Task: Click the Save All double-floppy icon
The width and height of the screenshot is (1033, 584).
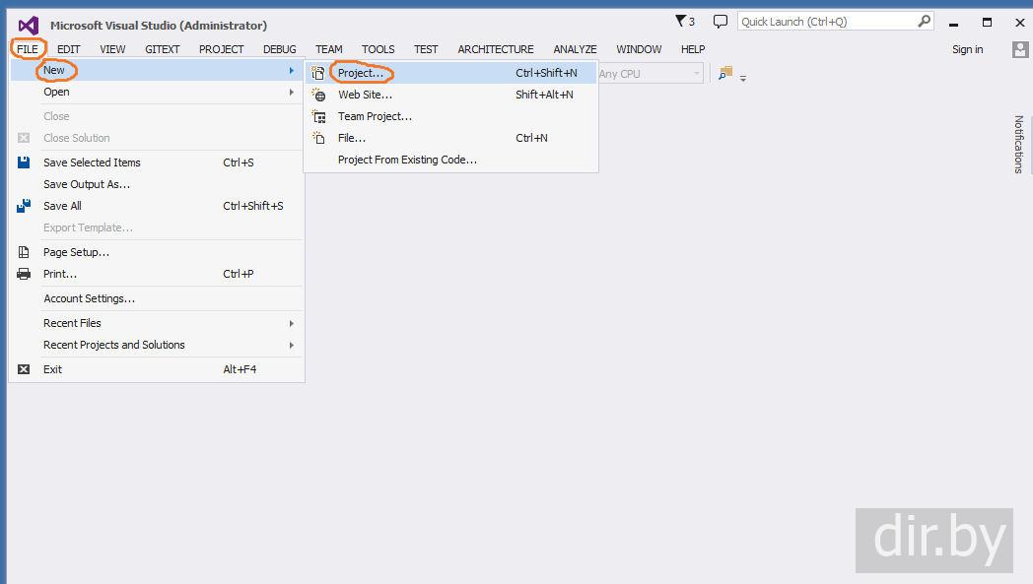Action: click(x=24, y=206)
